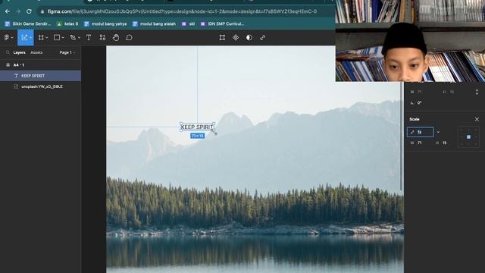
Task: Open the main menu dropdown arrow
Action: pos(12,38)
